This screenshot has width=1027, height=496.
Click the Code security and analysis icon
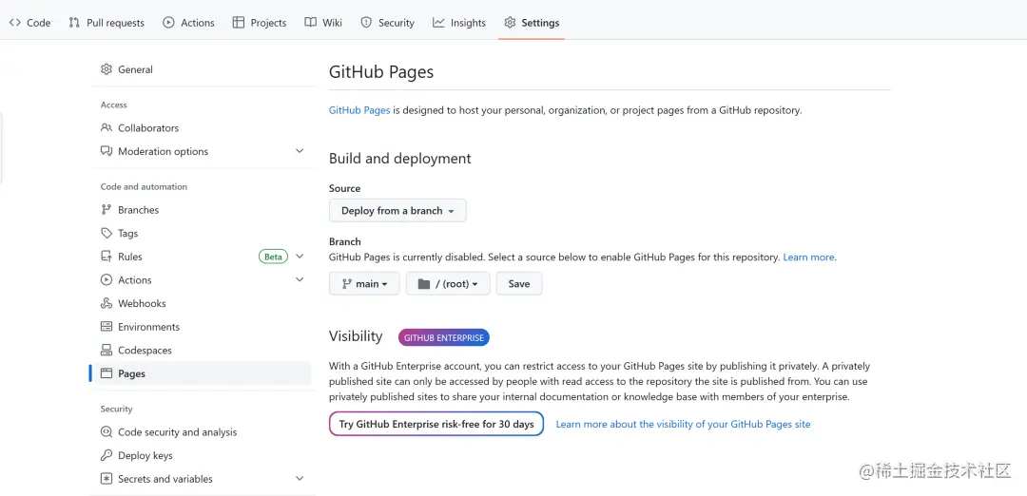(107, 432)
